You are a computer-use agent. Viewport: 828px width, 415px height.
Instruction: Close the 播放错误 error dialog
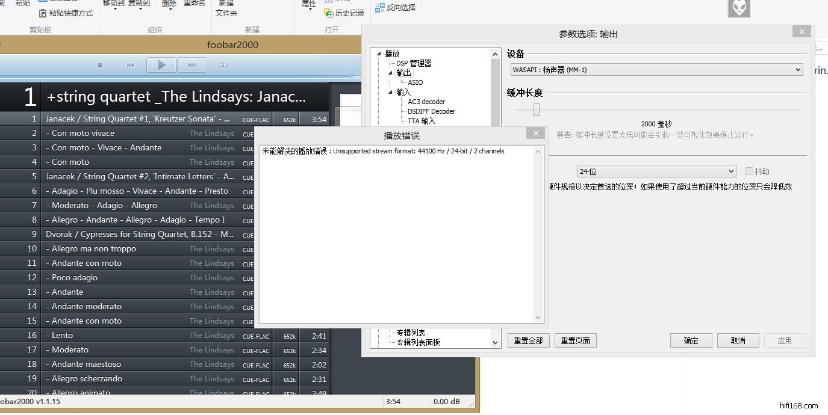[535, 134]
